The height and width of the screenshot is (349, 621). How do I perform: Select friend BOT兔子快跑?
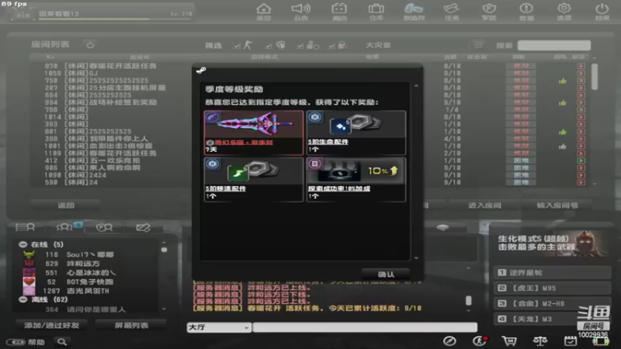click(89, 282)
